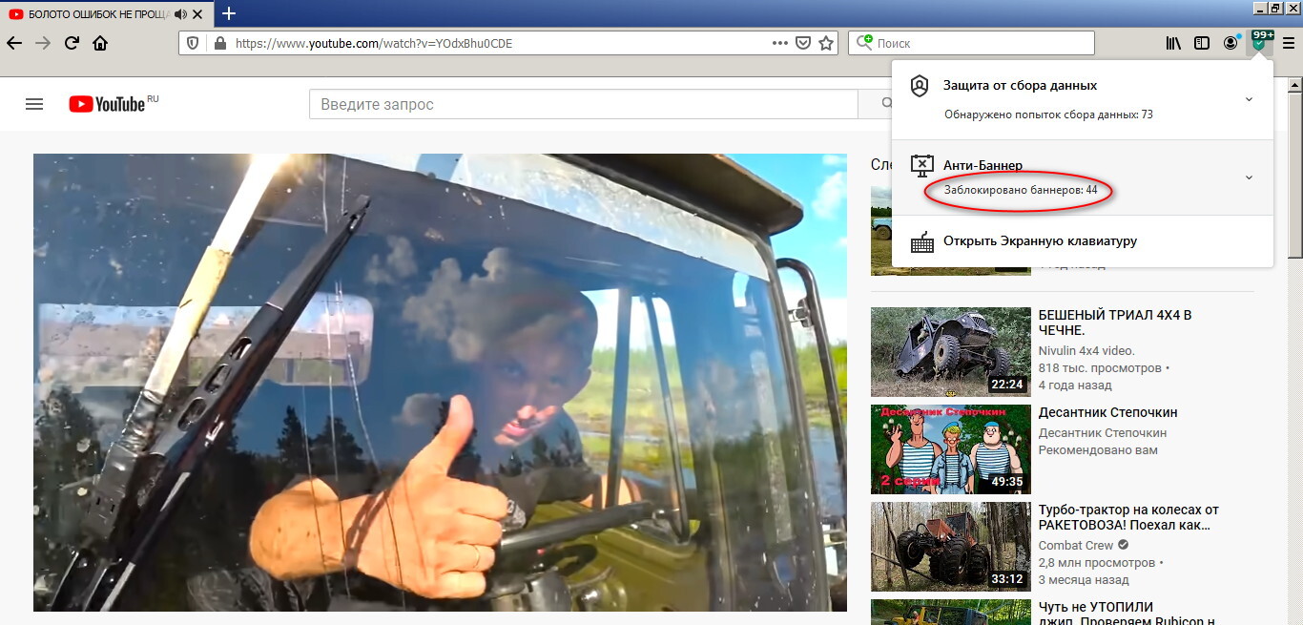The image size is (1303, 625).
Task: Click Обнаружено попыток сбора данных: 73
Action: 1048,115
